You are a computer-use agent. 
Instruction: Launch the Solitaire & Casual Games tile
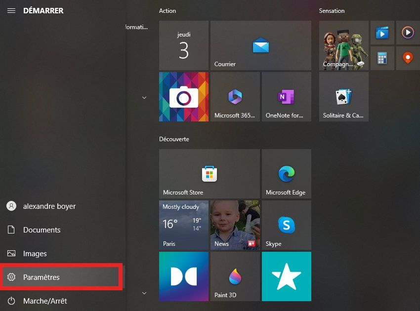tap(344, 97)
